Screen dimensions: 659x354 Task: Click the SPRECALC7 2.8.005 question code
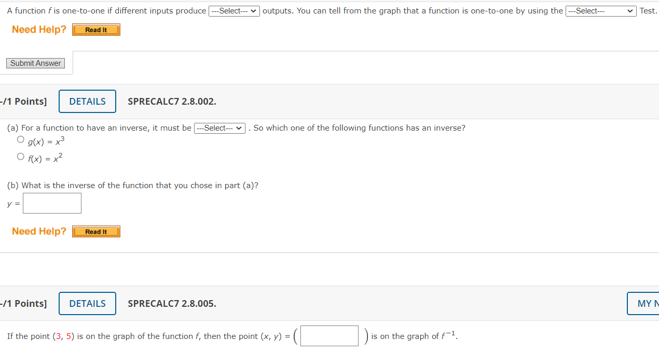pos(172,304)
